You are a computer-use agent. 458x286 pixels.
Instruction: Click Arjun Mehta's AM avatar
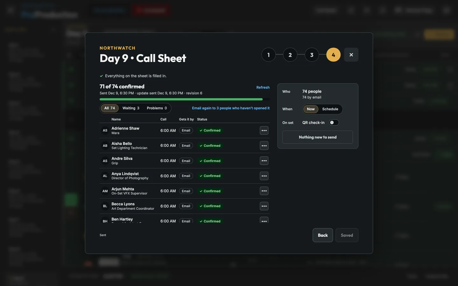point(105,191)
